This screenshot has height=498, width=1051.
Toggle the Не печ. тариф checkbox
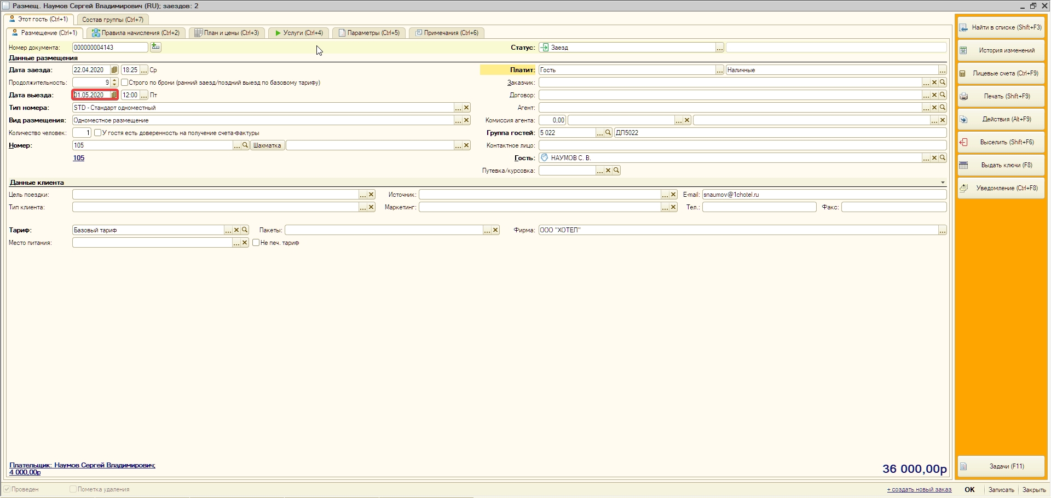click(x=256, y=243)
